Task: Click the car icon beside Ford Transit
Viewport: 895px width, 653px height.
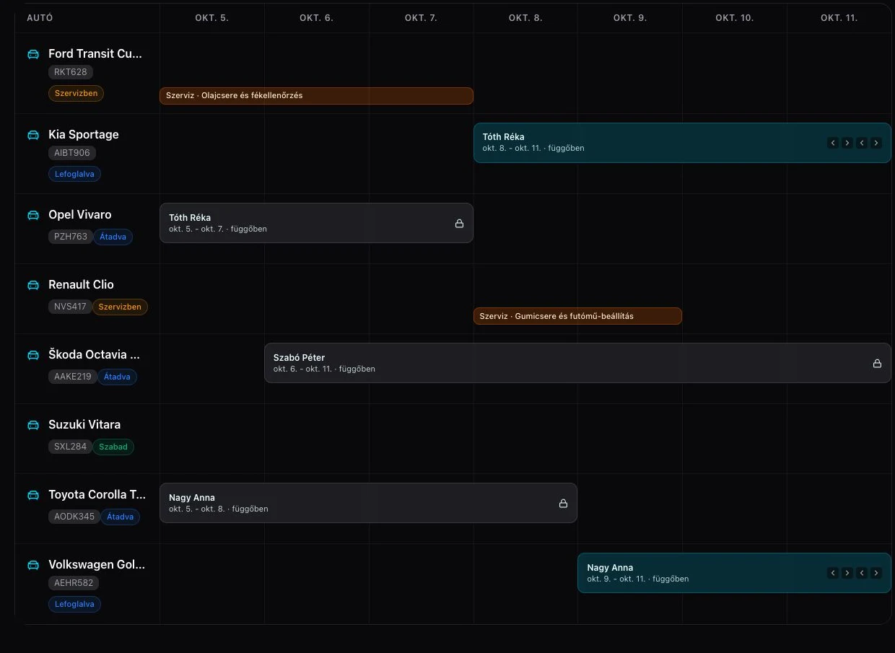Action: coord(33,54)
